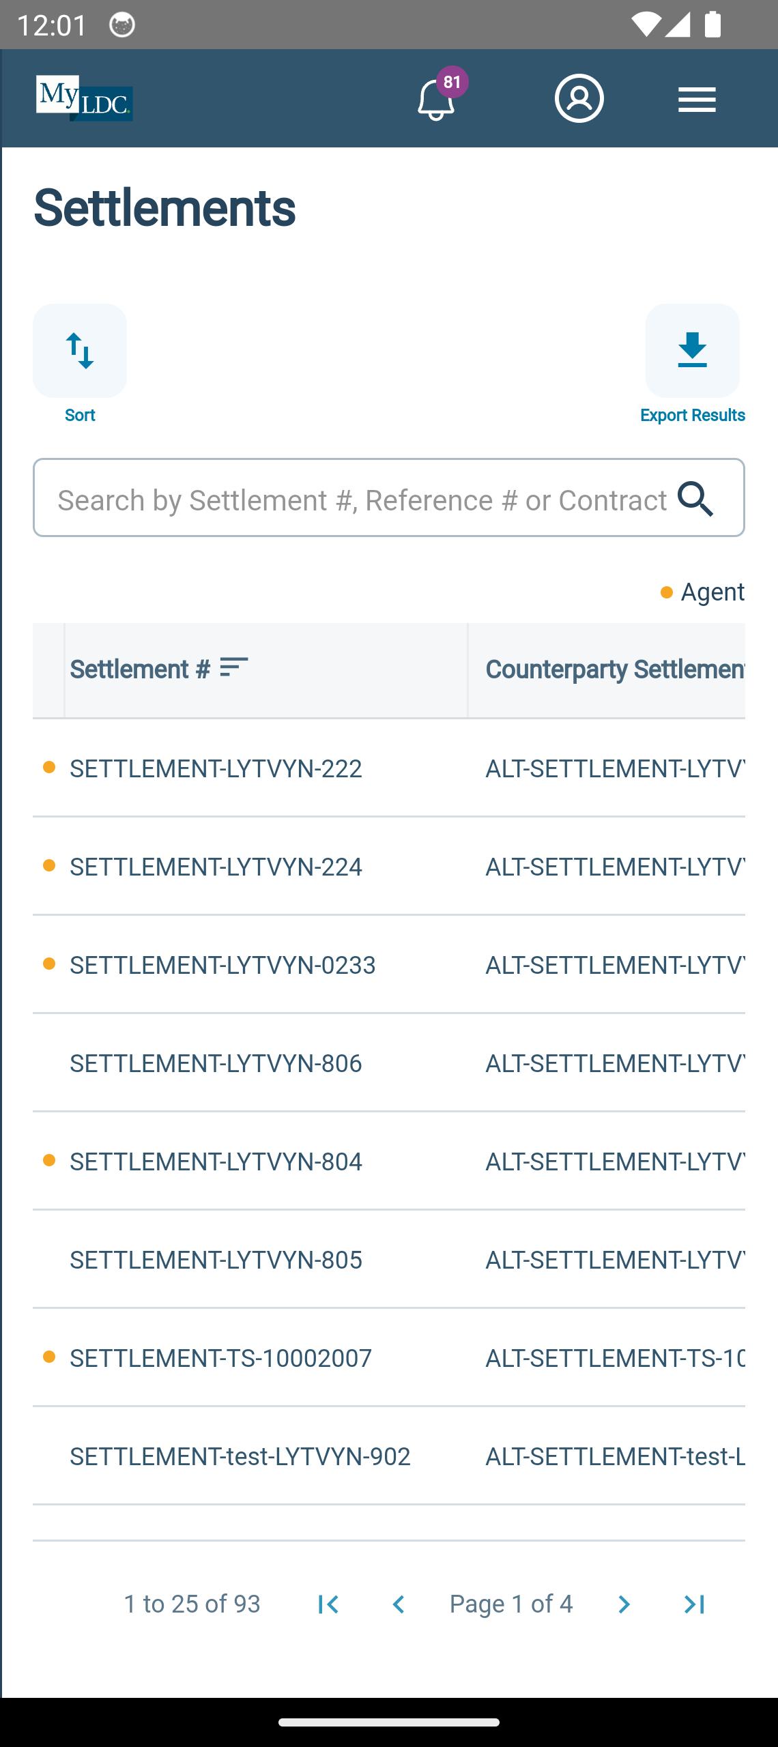
Task: Go to previous page of results
Action: click(x=399, y=1604)
